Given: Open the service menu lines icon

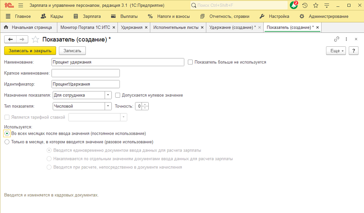Looking at the screenshot, I should point(327,5).
